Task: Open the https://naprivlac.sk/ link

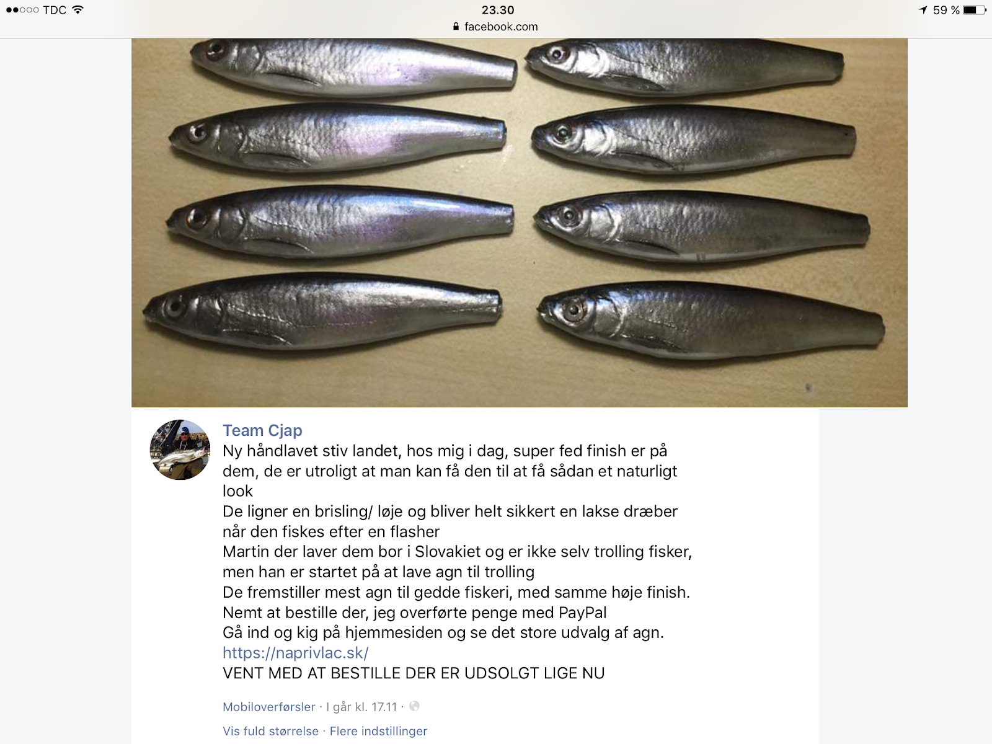Action: [295, 653]
